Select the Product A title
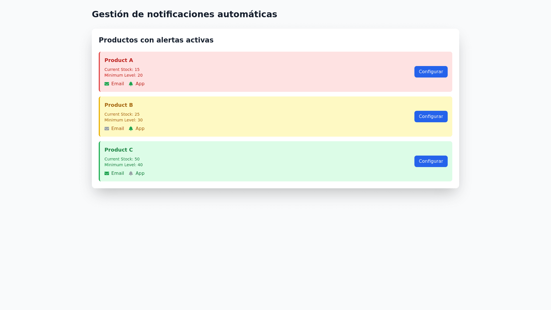 [119, 60]
